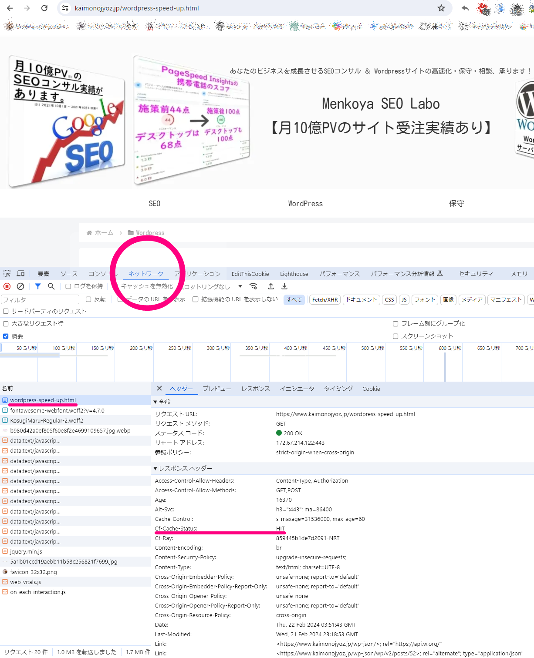Switch to the 要素 DevTools tab
Screen dimensions: 534x658
point(44,274)
